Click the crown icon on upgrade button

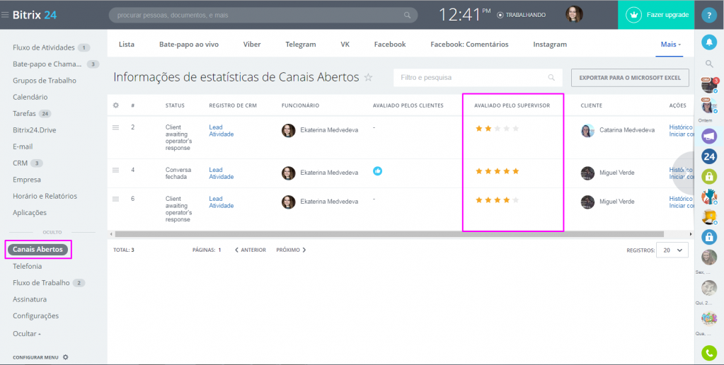[634, 15]
